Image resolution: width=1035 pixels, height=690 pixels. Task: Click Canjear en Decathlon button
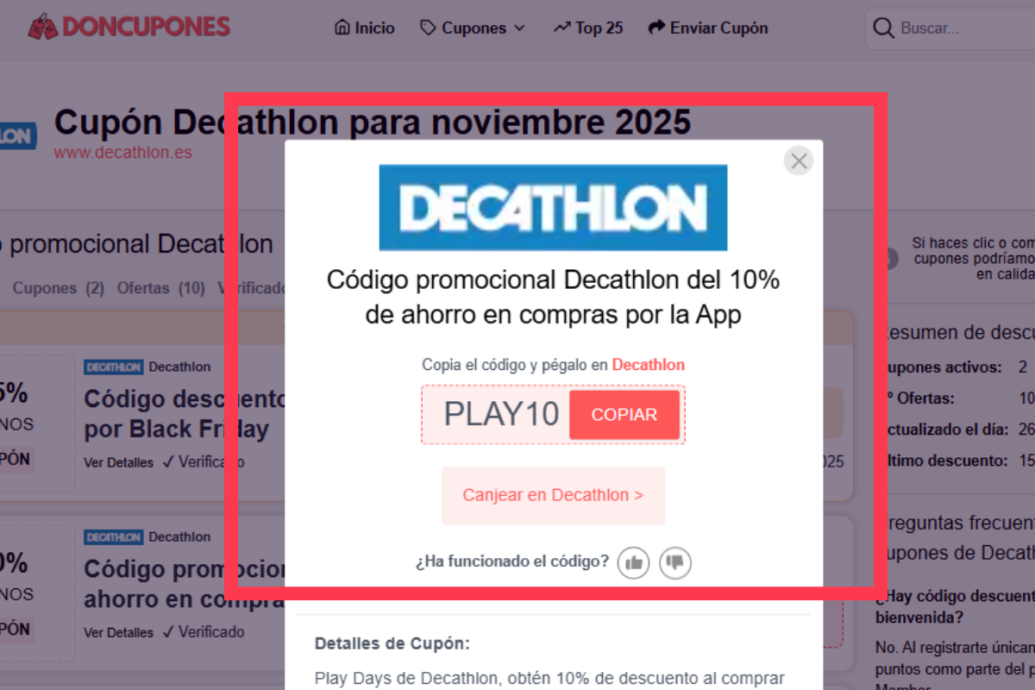553,495
